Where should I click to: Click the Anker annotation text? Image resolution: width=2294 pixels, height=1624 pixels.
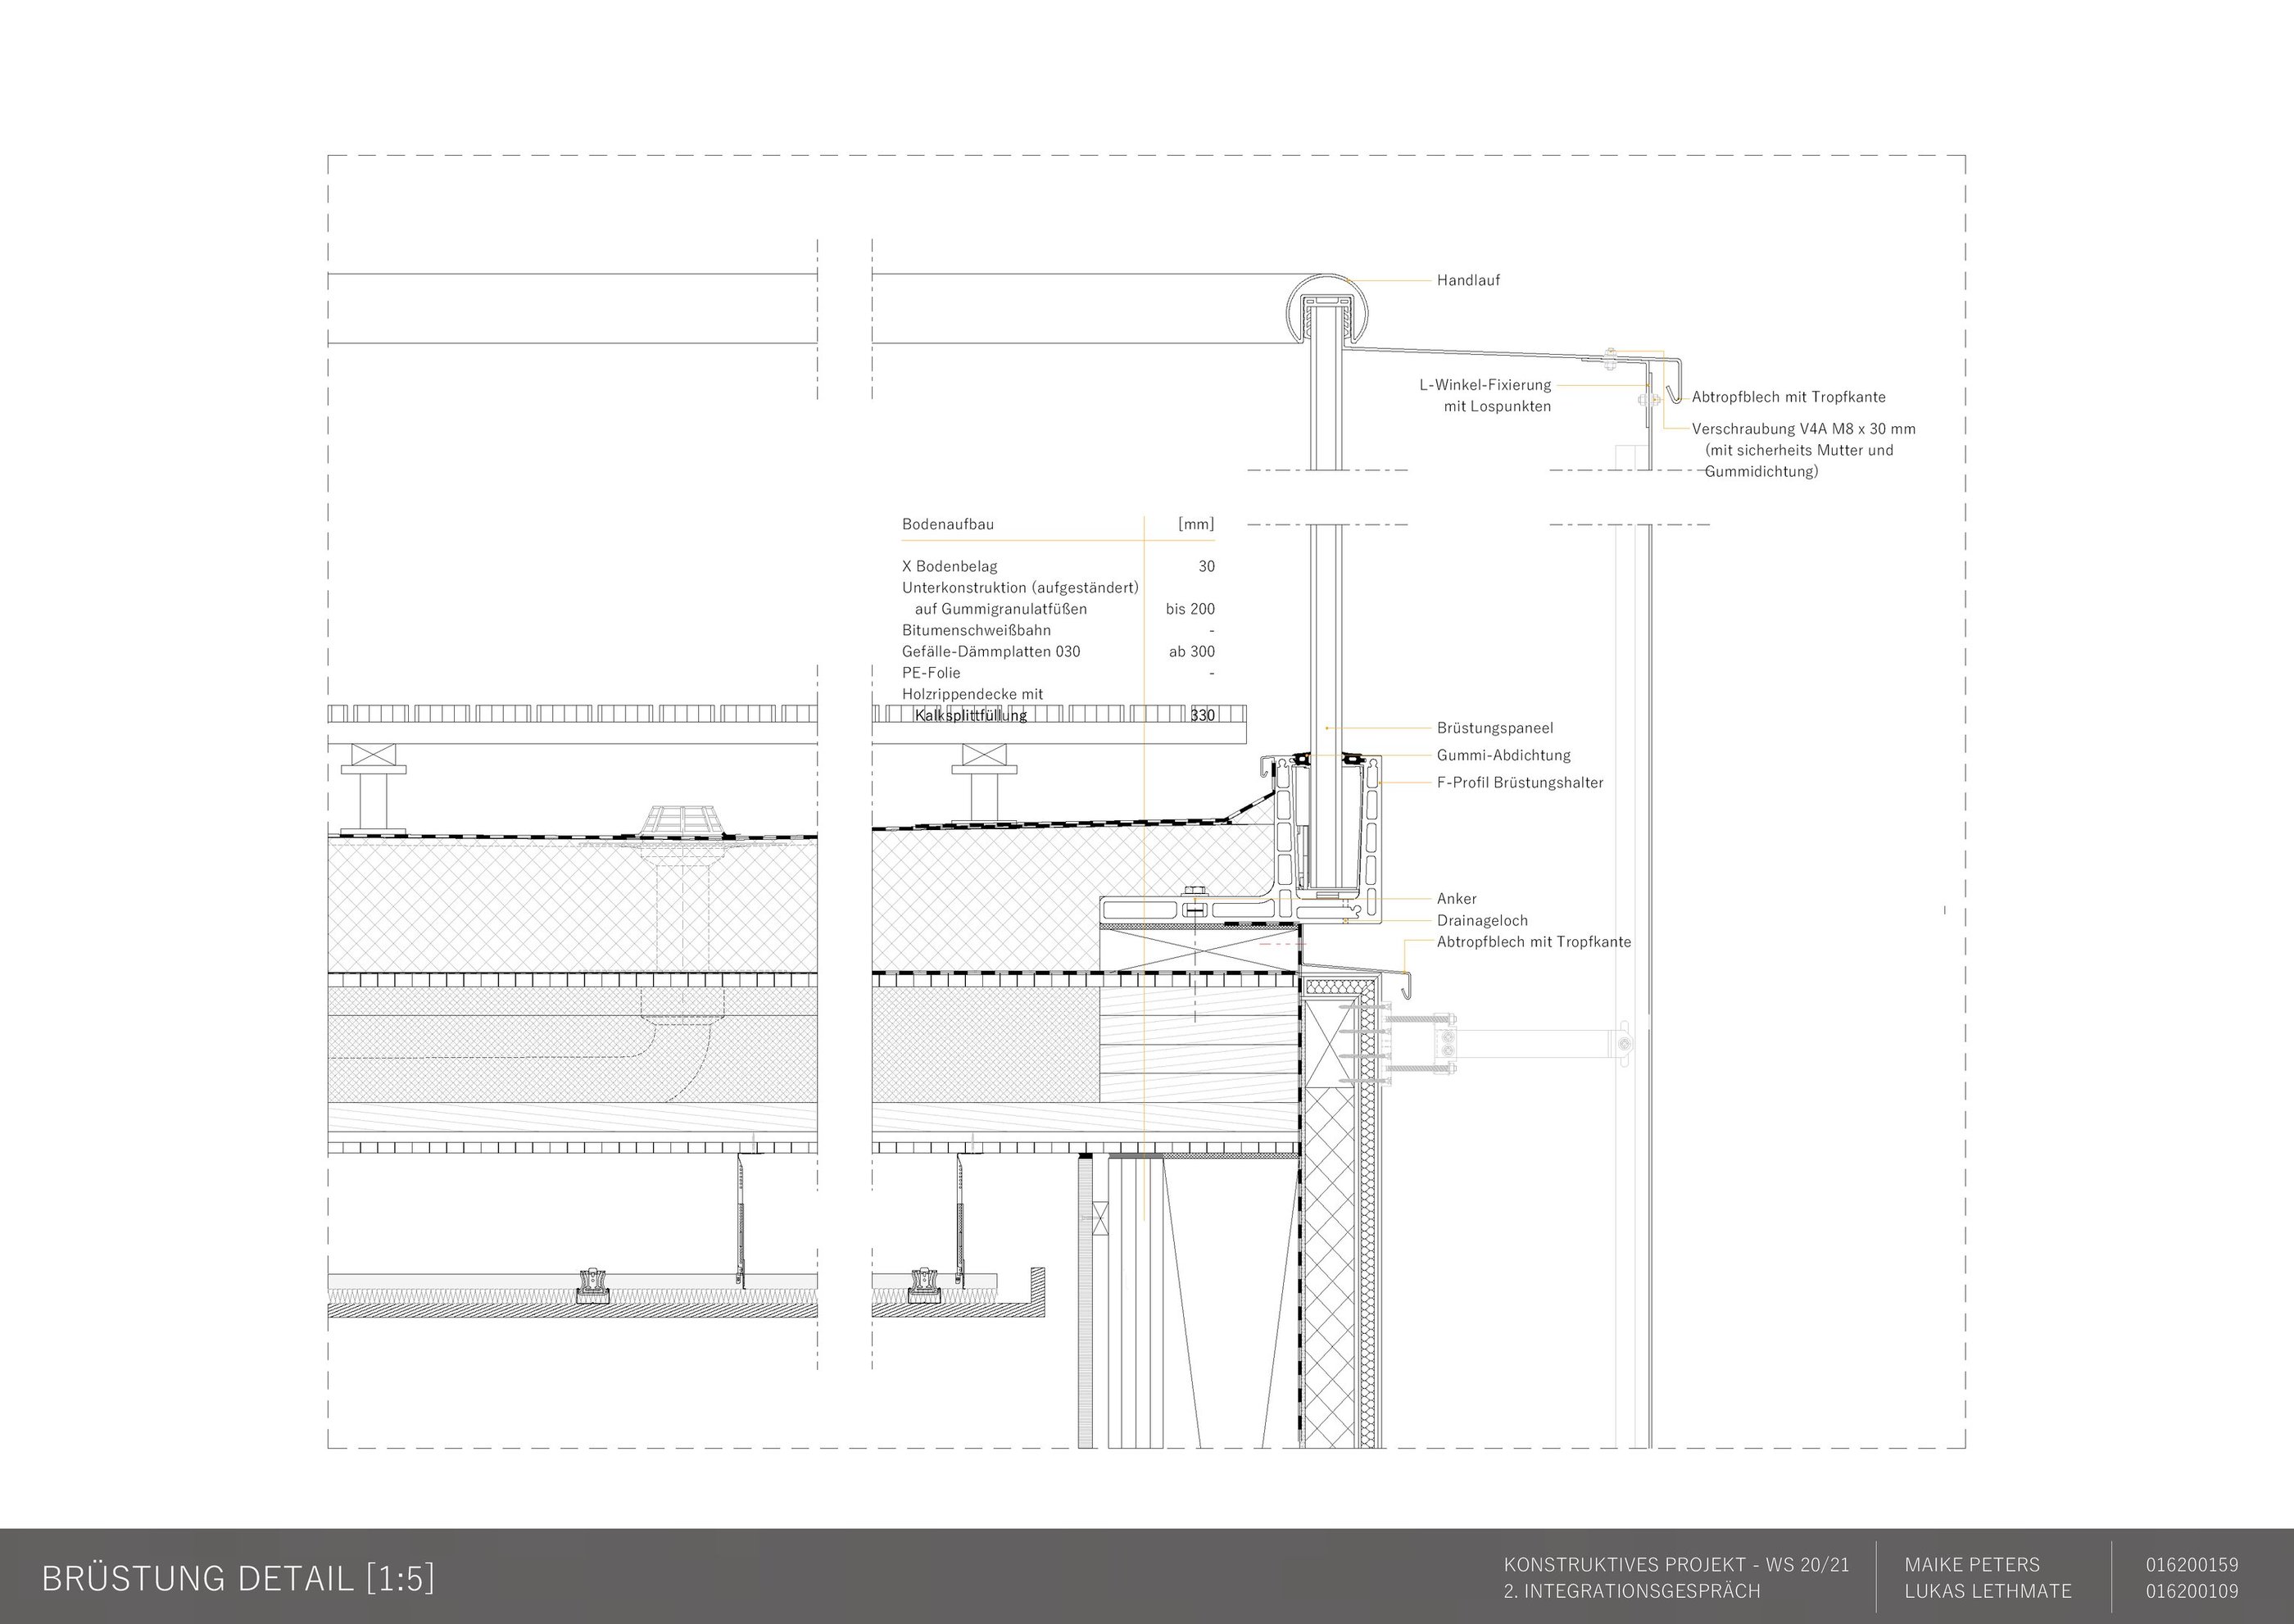pos(1456,899)
